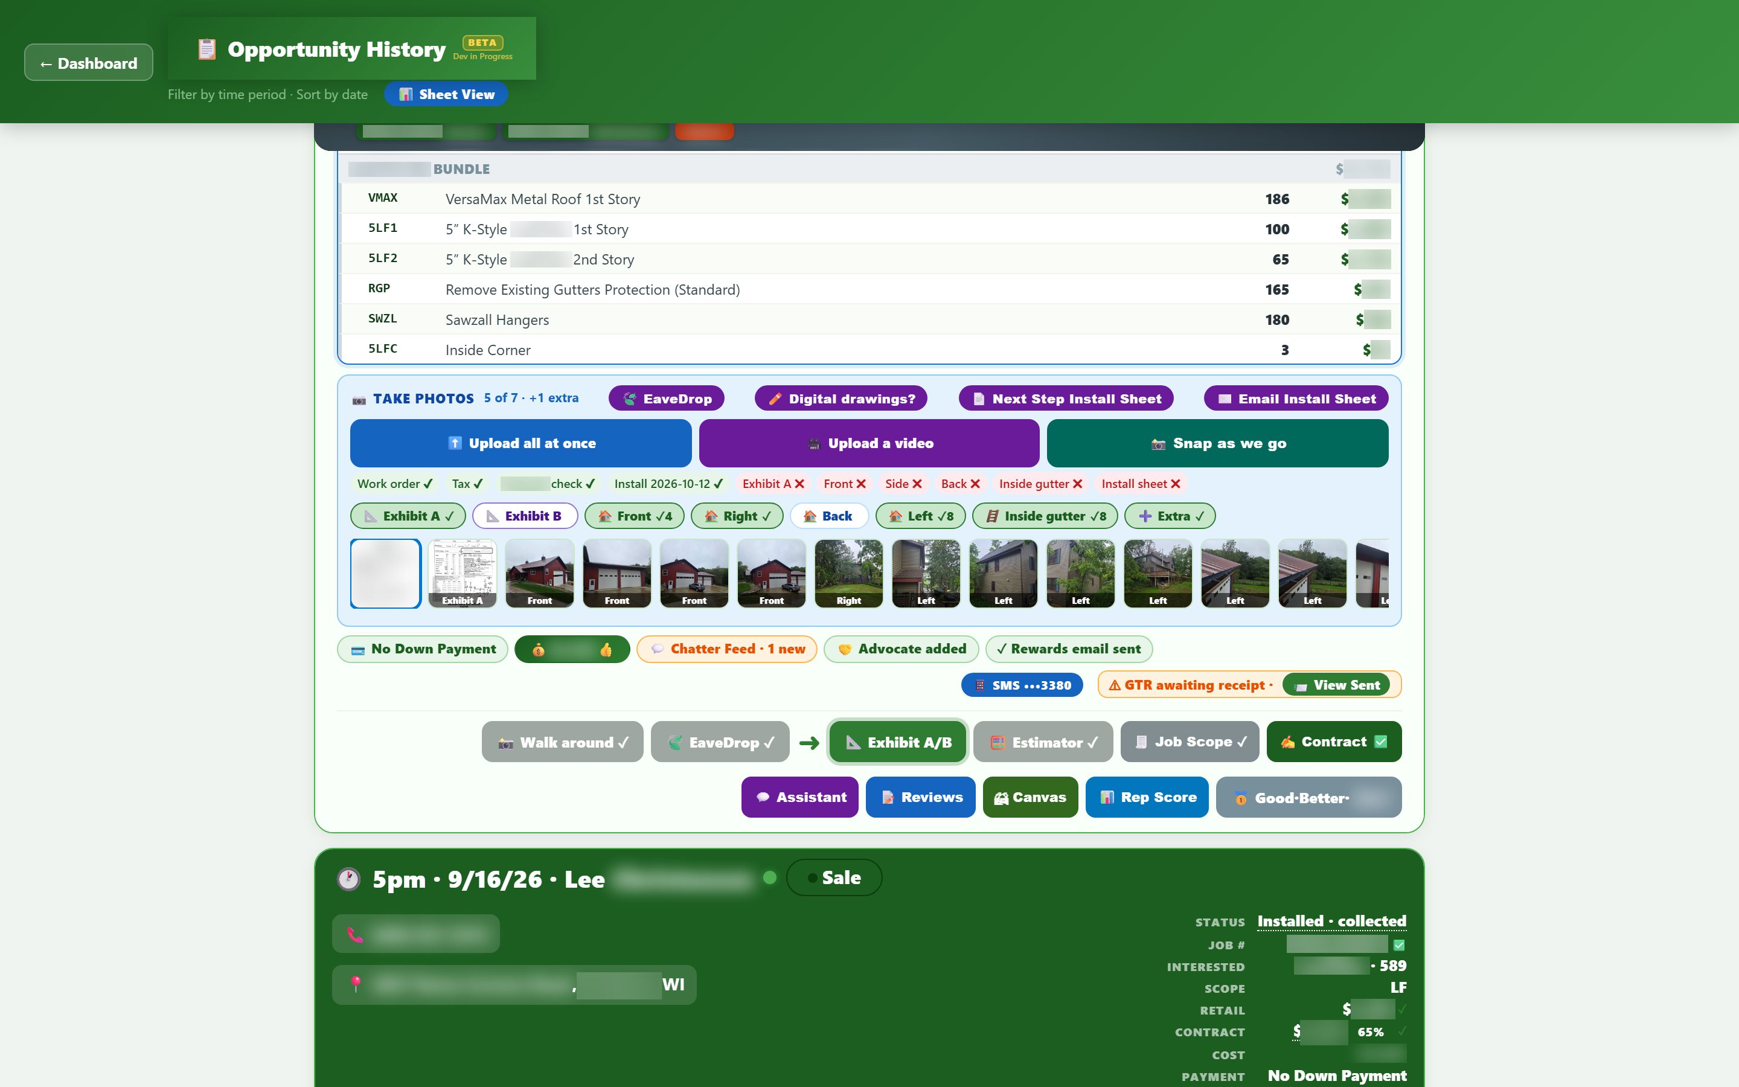Open Chatter Feed with 1 new
The height and width of the screenshot is (1087, 1739).
point(726,649)
